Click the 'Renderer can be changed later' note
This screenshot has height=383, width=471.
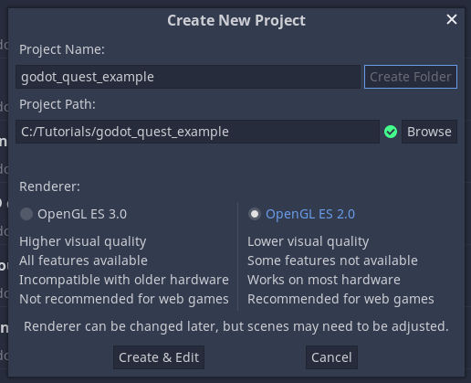(236, 326)
